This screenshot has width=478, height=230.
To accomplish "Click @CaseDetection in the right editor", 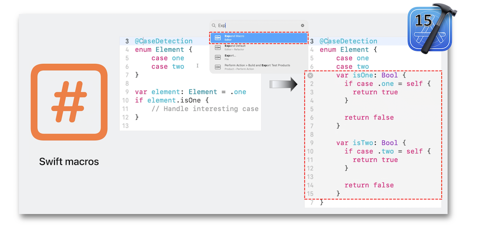I will (x=348, y=41).
